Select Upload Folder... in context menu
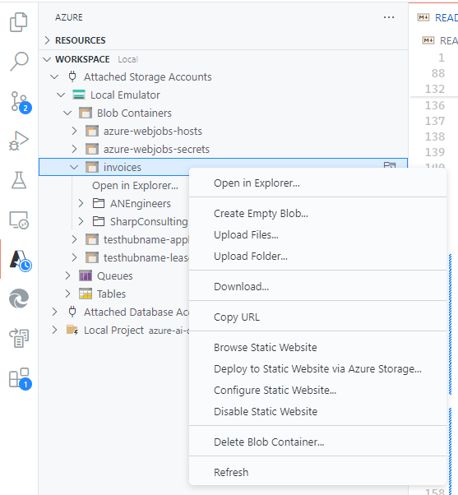 pyautogui.click(x=317, y=257)
